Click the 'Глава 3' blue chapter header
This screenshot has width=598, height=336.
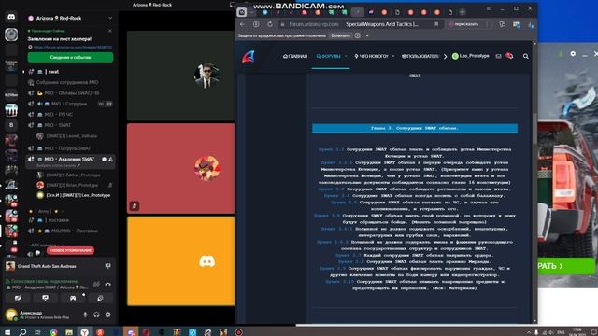click(x=415, y=129)
